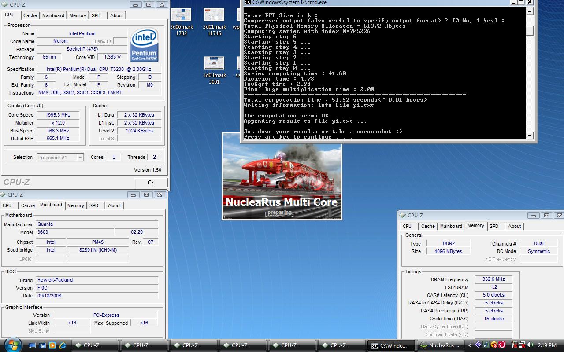The image size is (564, 352).
Task: Click the cmd.exe title bar icon
Action: 248,2
